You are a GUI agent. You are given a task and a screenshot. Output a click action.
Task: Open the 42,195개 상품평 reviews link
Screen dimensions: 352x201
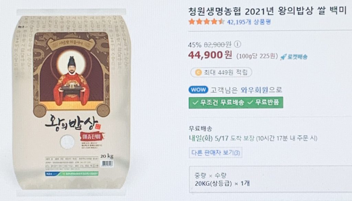249,22
